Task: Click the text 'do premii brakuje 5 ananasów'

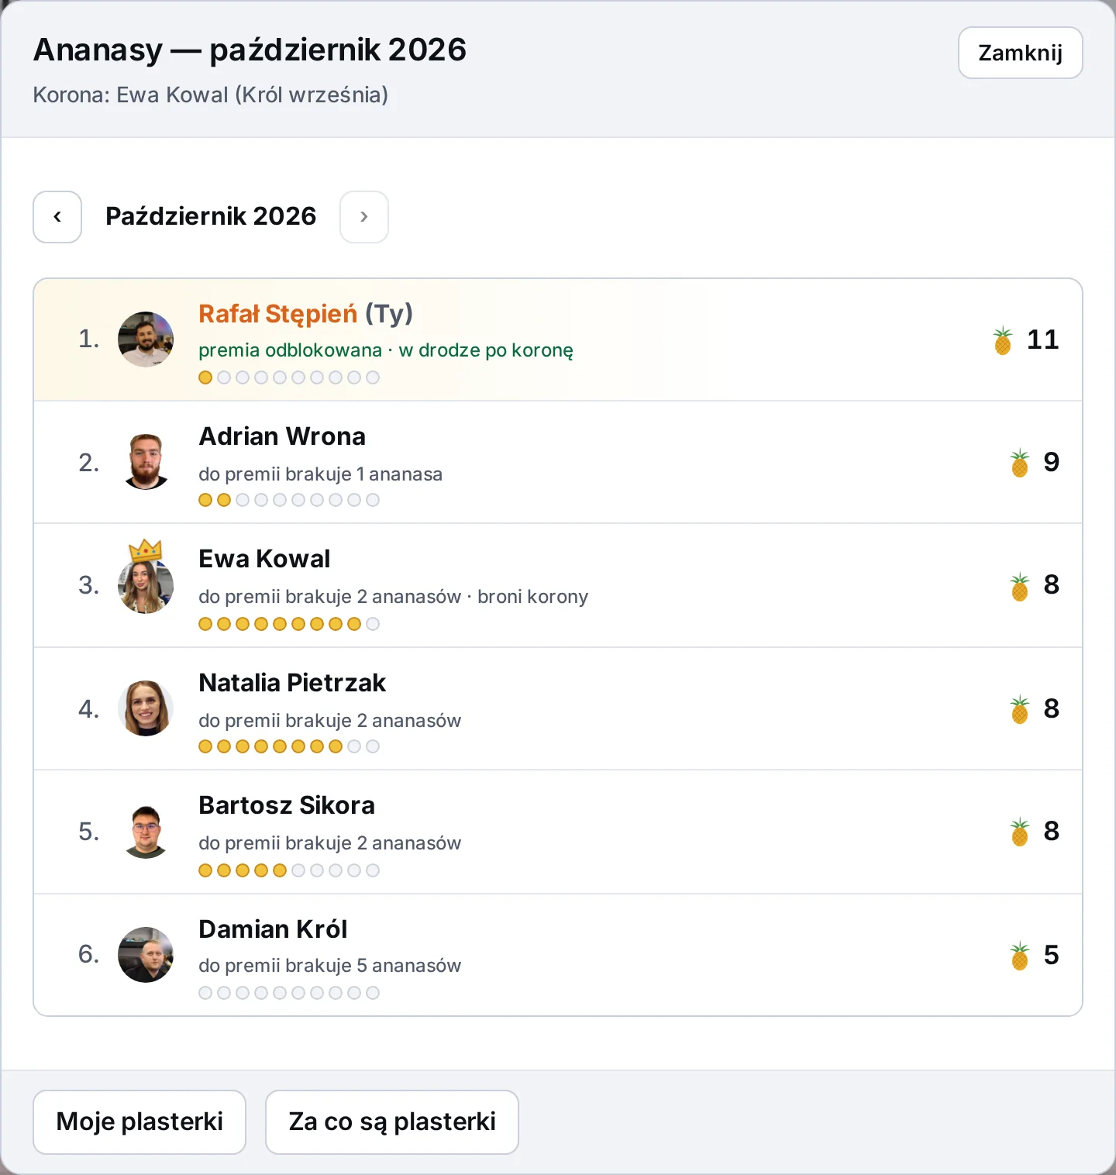Action: point(329,966)
